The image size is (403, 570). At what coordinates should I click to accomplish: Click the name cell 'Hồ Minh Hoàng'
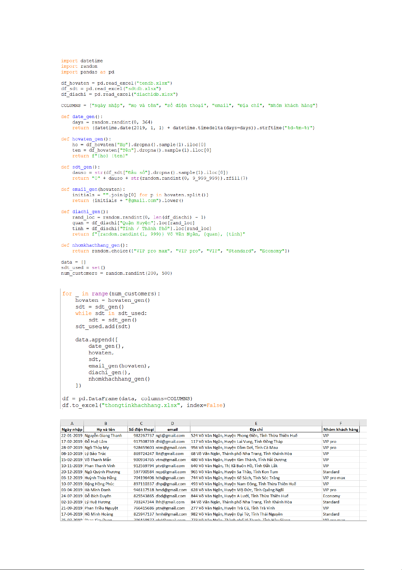[x=99, y=514]
